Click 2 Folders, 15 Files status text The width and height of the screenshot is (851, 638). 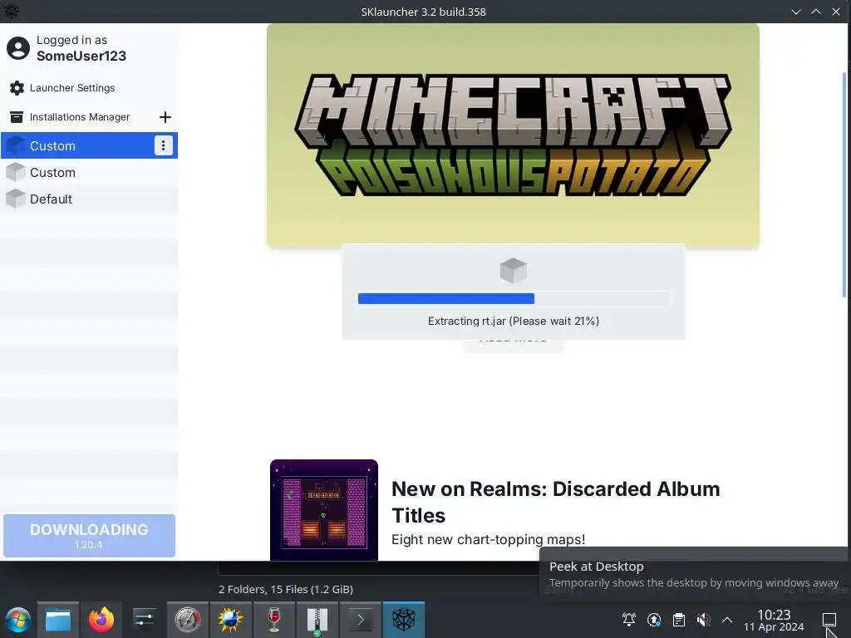tap(286, 589)
